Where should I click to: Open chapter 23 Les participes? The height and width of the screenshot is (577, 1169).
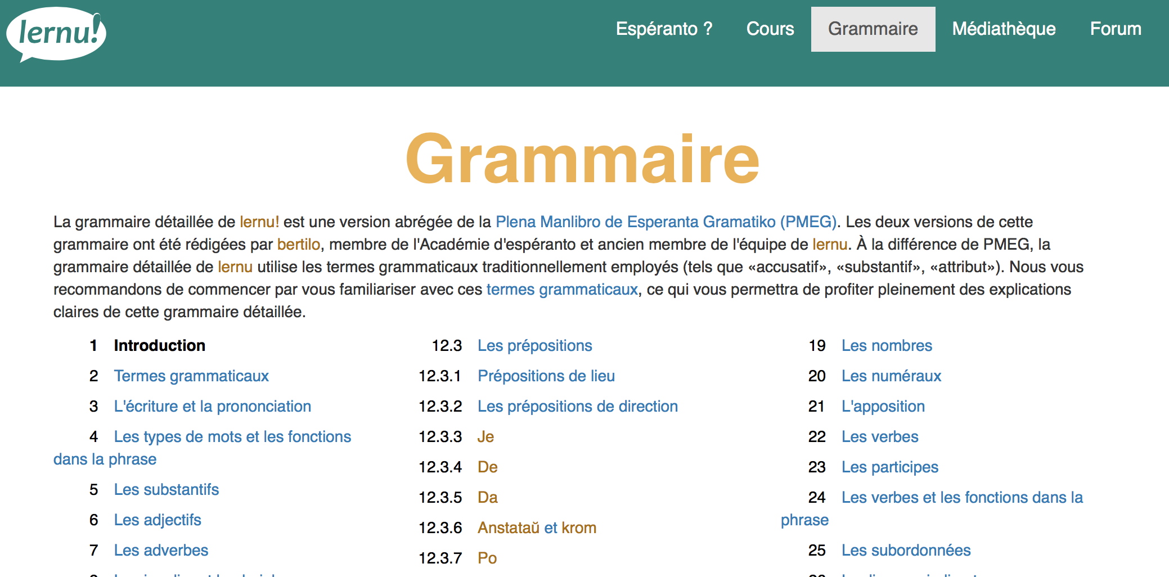point(889,467)
